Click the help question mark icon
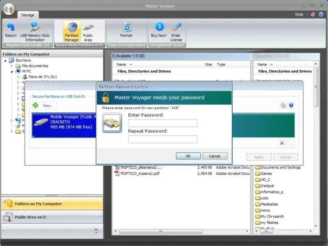The height and width of the screenshot is (246, 328). pyautogui.click(x=321, y=14)
